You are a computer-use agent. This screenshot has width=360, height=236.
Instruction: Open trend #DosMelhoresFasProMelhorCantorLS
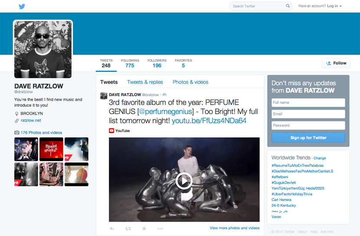point(302,171)
